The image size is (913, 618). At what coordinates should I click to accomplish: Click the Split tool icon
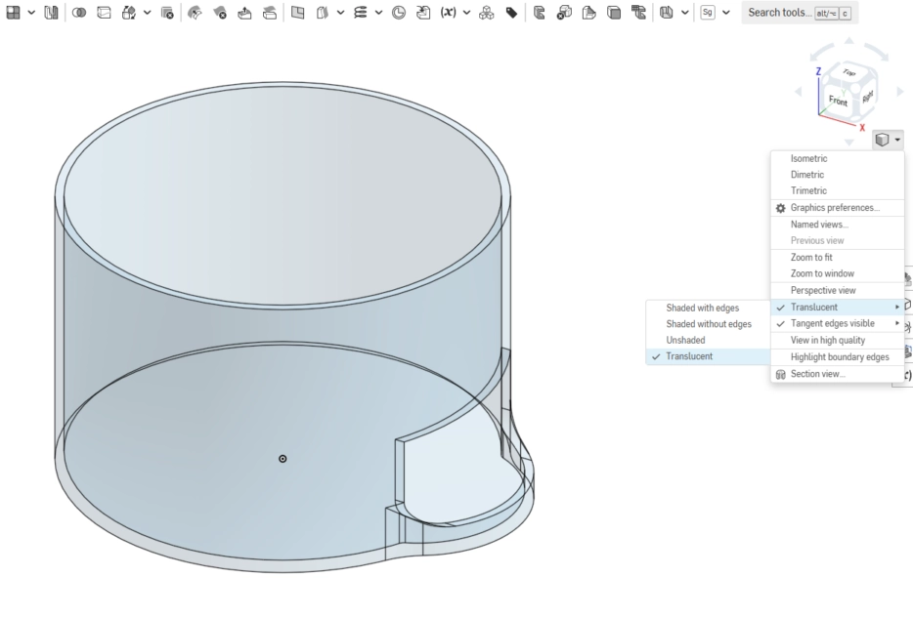[104, 13]
